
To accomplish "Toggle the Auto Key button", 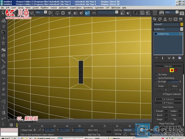I will point(118,130).
